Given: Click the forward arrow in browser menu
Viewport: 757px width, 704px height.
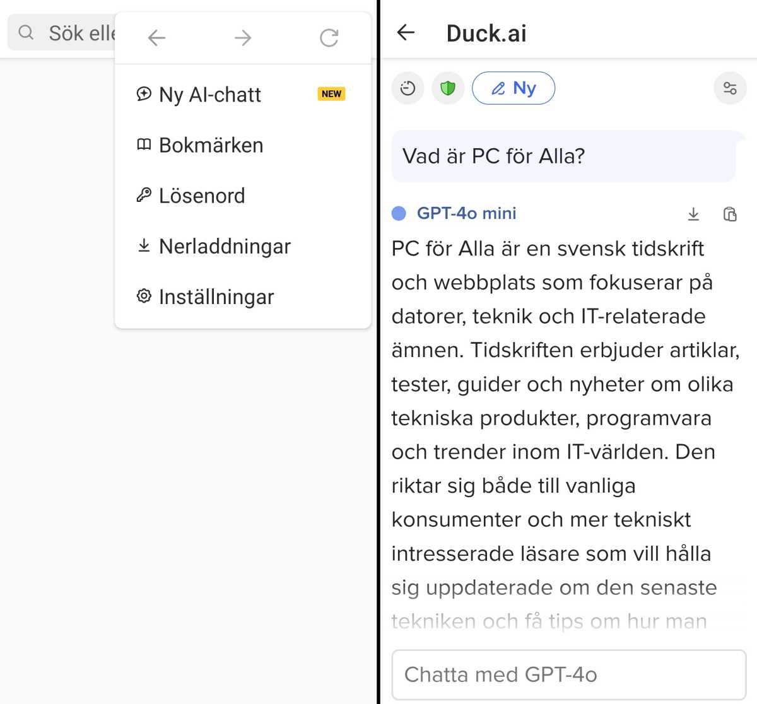Looking at the screenshot, I should tap(243, 38).
